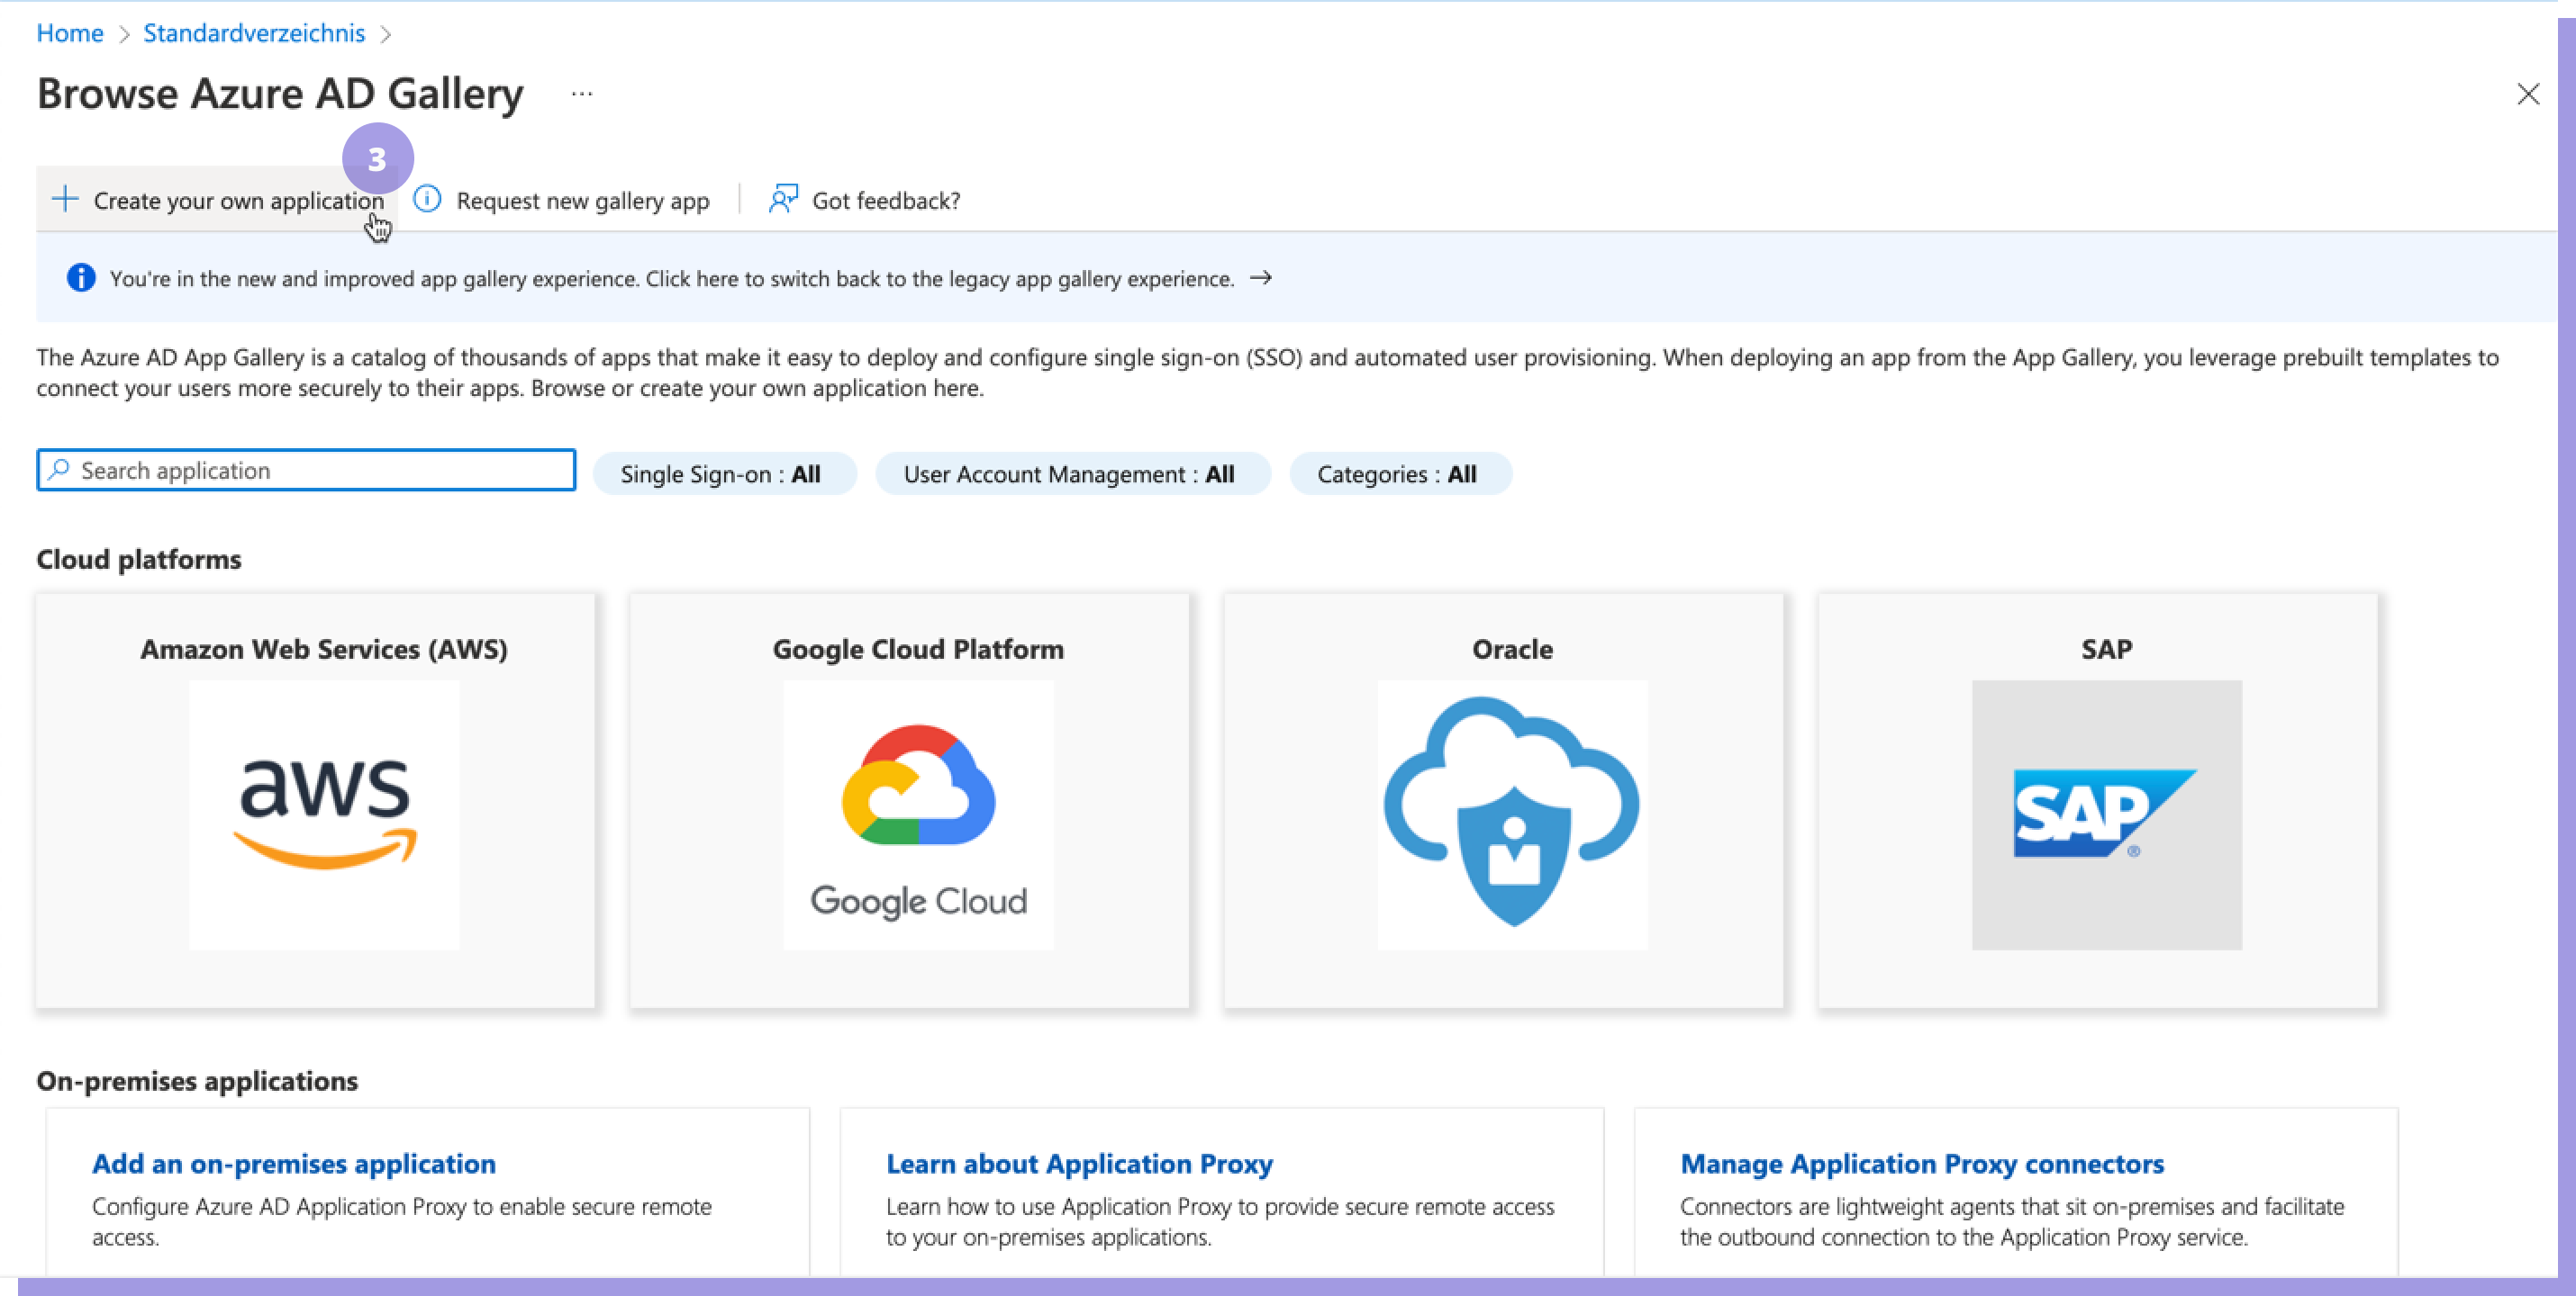This screenshot has height=1296, width=2576.
Task: Open the Single Sign-on filter
Action: (724, 473)
